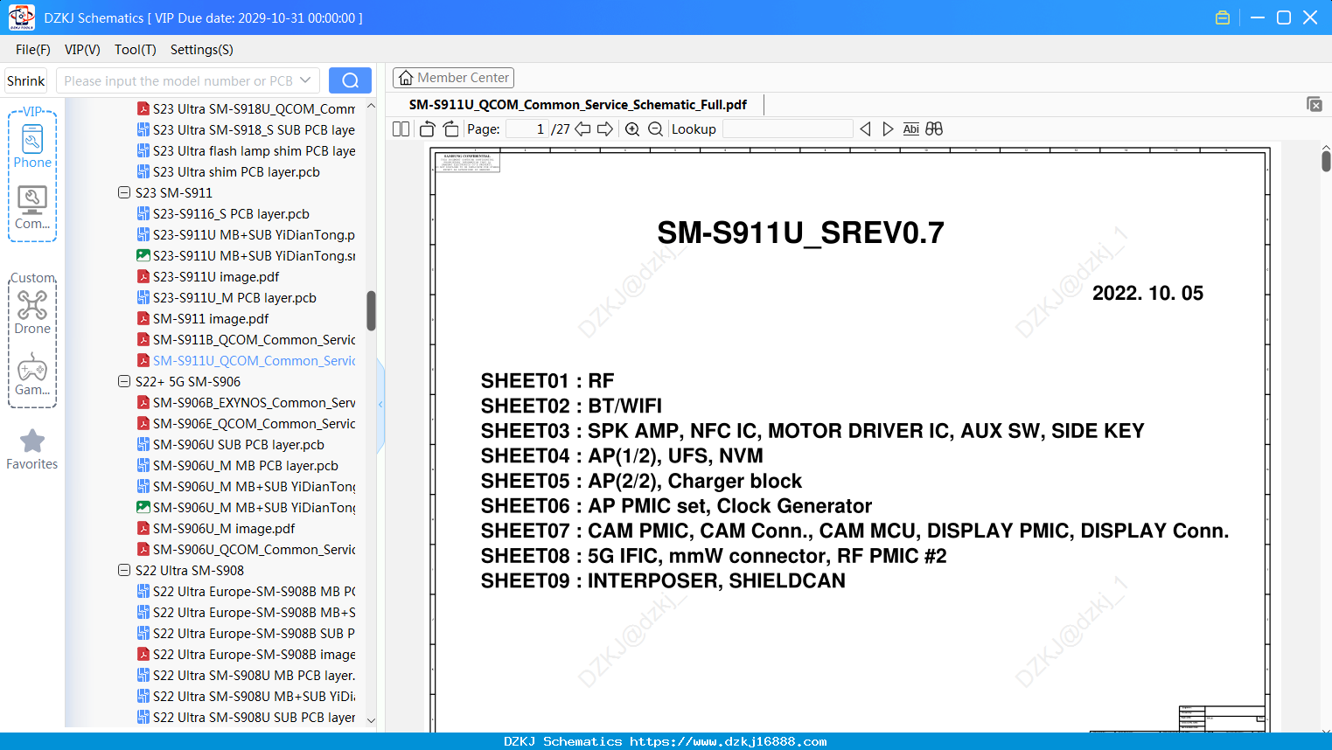Click the page number input box
Image resolution: width=1332 pixels, height=750 pixels.
527,129
